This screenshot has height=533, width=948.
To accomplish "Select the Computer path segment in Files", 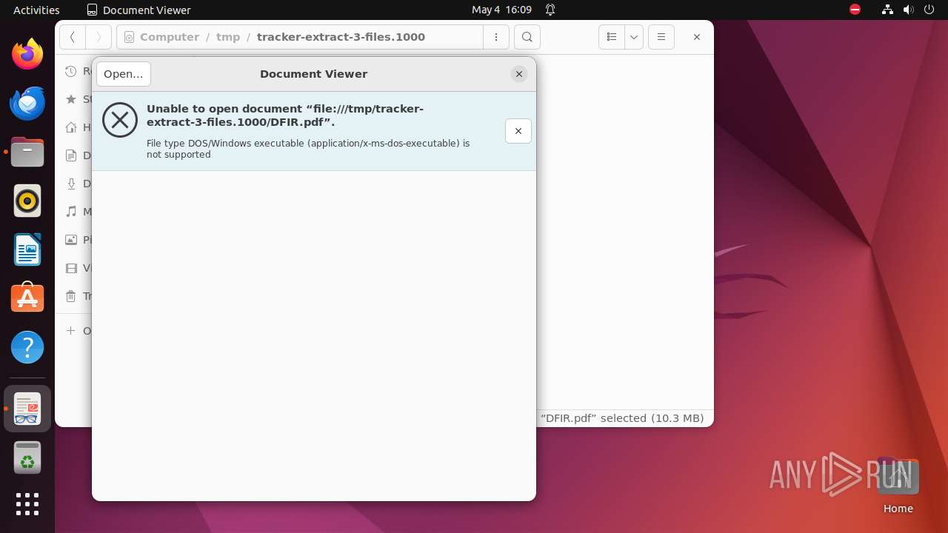I will 170,37.
